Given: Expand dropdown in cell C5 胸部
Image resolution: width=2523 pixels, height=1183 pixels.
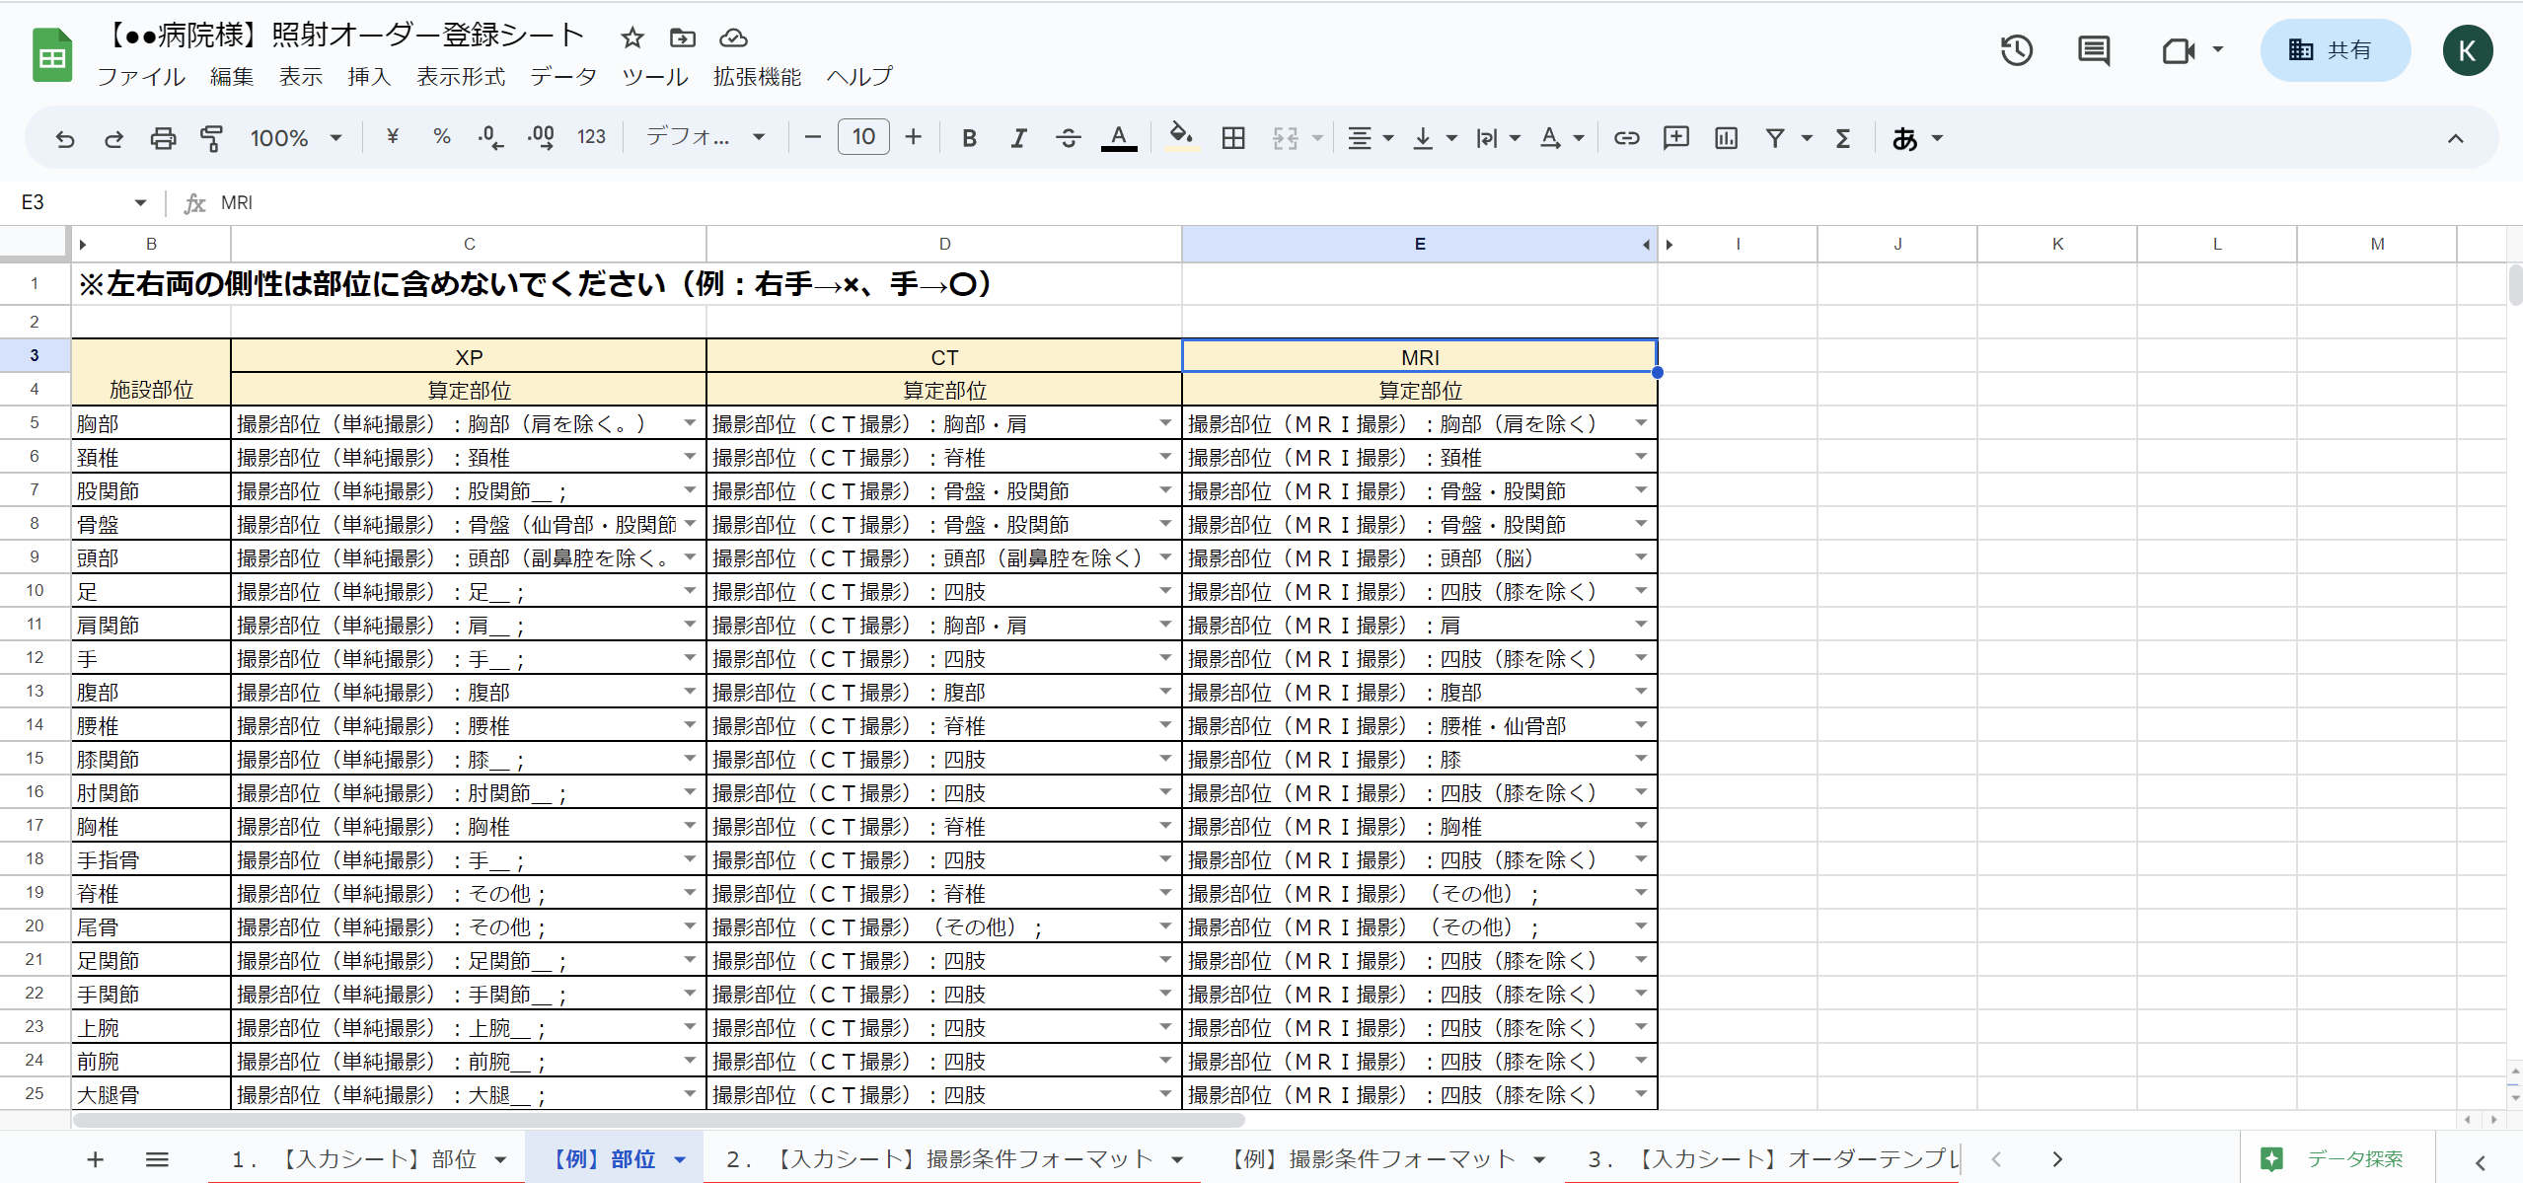Looking at the screenshot, I should [x=690, y=423].
